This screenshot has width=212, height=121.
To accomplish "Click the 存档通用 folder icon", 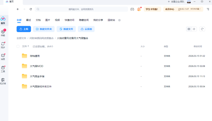I will pos(24,56).
